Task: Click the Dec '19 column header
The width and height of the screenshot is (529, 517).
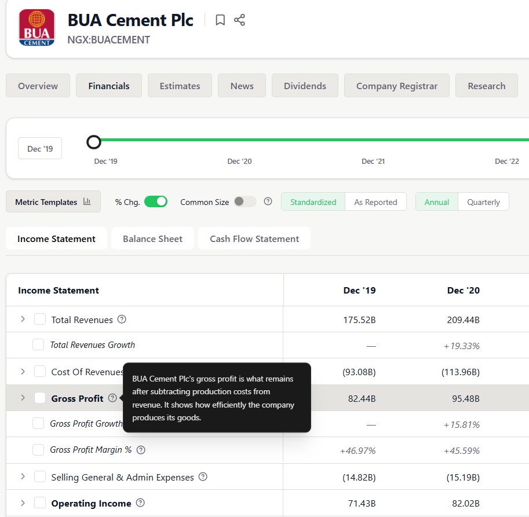Action: [x=359, y=290]
